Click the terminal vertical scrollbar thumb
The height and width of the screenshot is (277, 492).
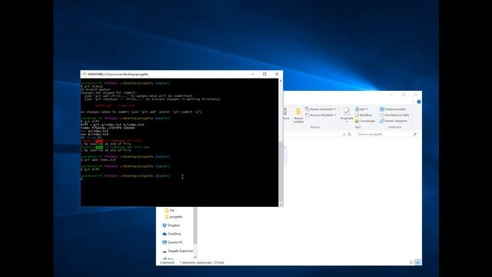tap(281, 171)
